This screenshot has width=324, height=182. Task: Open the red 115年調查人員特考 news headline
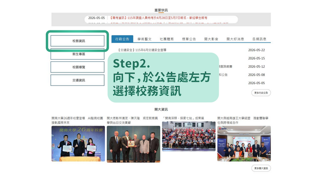pyautogui.click(x=158, y=18)
